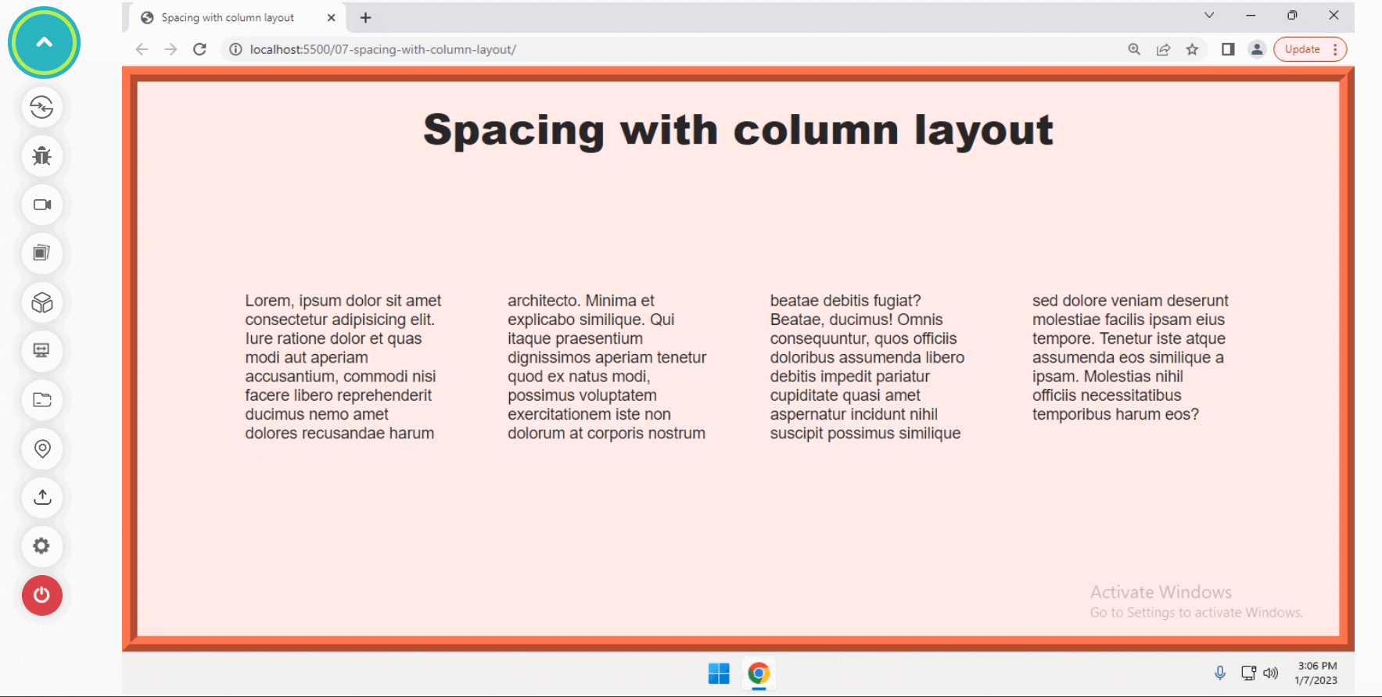Share this page using the share icon
Screen dimensions: 1382x697
(1163, 49)
